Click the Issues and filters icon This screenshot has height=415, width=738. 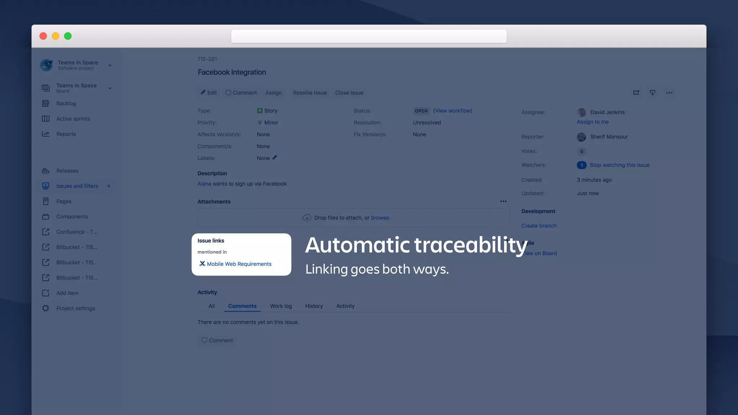45,186
